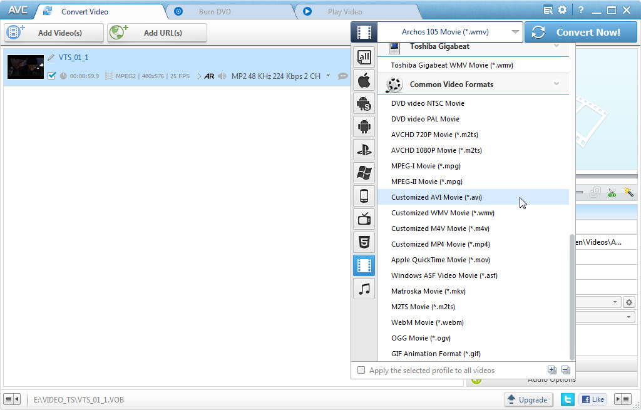Click the VTS_01_1 video thumbnail
The image size is (641, 410).
click(x=26, y=67)
